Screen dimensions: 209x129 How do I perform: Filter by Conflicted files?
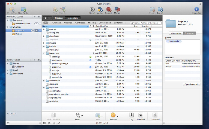(80, 23)
